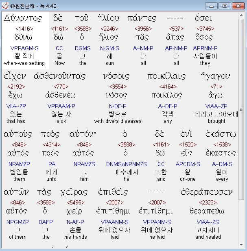This screenshot has height=251, width=247.
Task: Click the parsing code VPPANM-S
Action: click(x=157, y=222)
